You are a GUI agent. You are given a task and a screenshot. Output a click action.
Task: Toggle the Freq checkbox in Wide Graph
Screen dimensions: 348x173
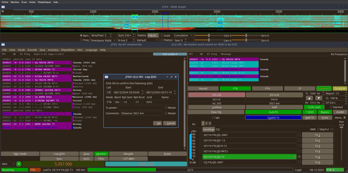(81, 40)
